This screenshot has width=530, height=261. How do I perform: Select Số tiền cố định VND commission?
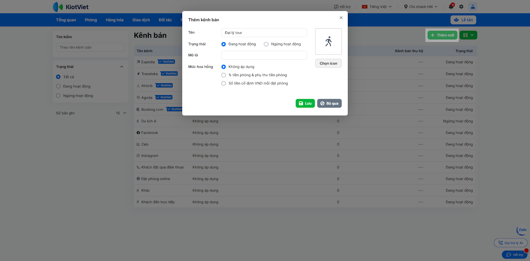[x=224, y=83]
